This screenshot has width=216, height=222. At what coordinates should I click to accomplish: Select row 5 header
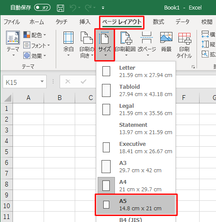point(6,152)
